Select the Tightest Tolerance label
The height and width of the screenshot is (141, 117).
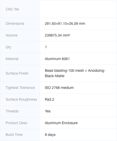20,88
